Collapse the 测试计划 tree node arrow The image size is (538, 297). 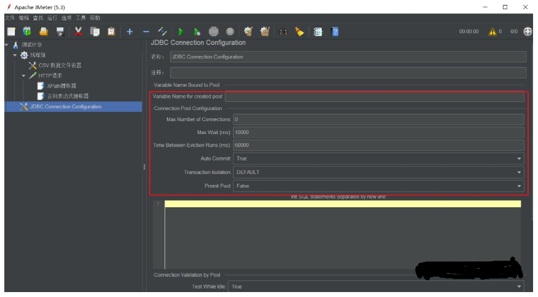pyautogui.click(x=7, y=45)
